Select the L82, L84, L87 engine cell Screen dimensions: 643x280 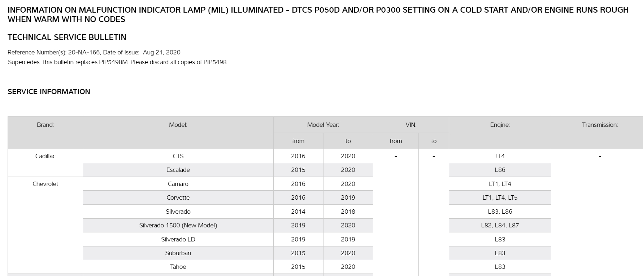[500, 226]
